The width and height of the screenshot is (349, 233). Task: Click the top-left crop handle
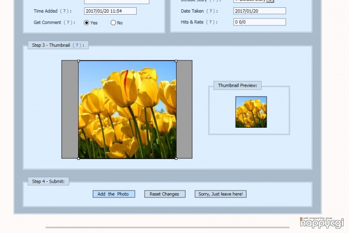(x=79, y=61)
